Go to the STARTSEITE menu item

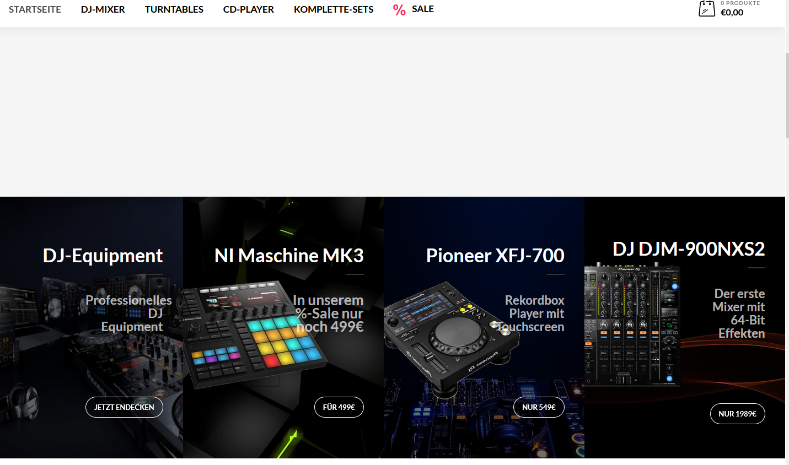click(35, 9)
